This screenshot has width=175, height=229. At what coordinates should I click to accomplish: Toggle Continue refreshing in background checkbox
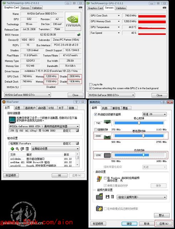[x=90, y=88]
